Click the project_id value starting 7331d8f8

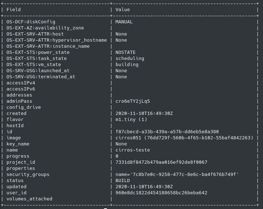(161, 162)
